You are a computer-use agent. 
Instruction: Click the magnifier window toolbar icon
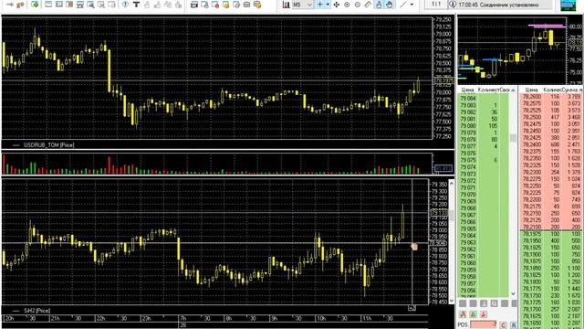pos(90,5)
